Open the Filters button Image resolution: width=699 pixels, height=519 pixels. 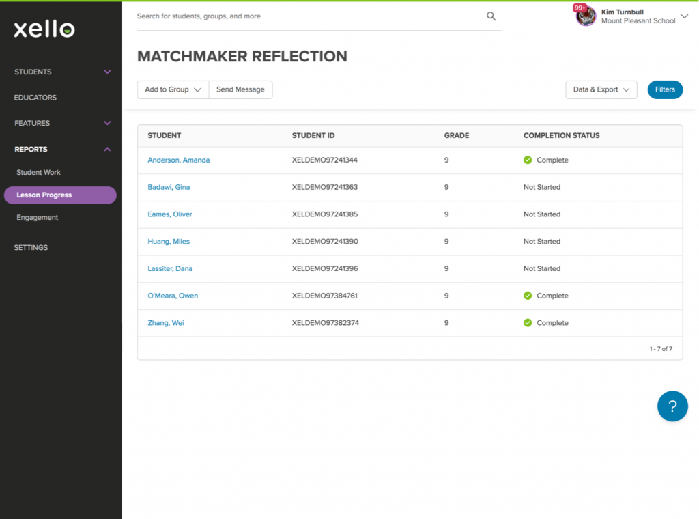pos(665,89)
